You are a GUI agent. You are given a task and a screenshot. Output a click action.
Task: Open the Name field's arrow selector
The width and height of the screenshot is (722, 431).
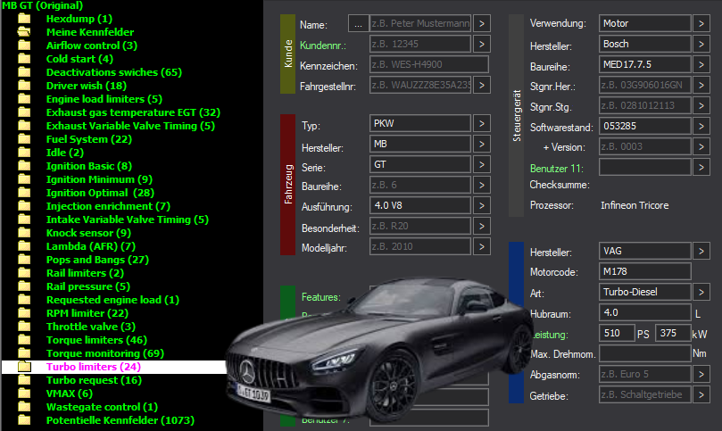pyautogui.click(x=482, y=23)
